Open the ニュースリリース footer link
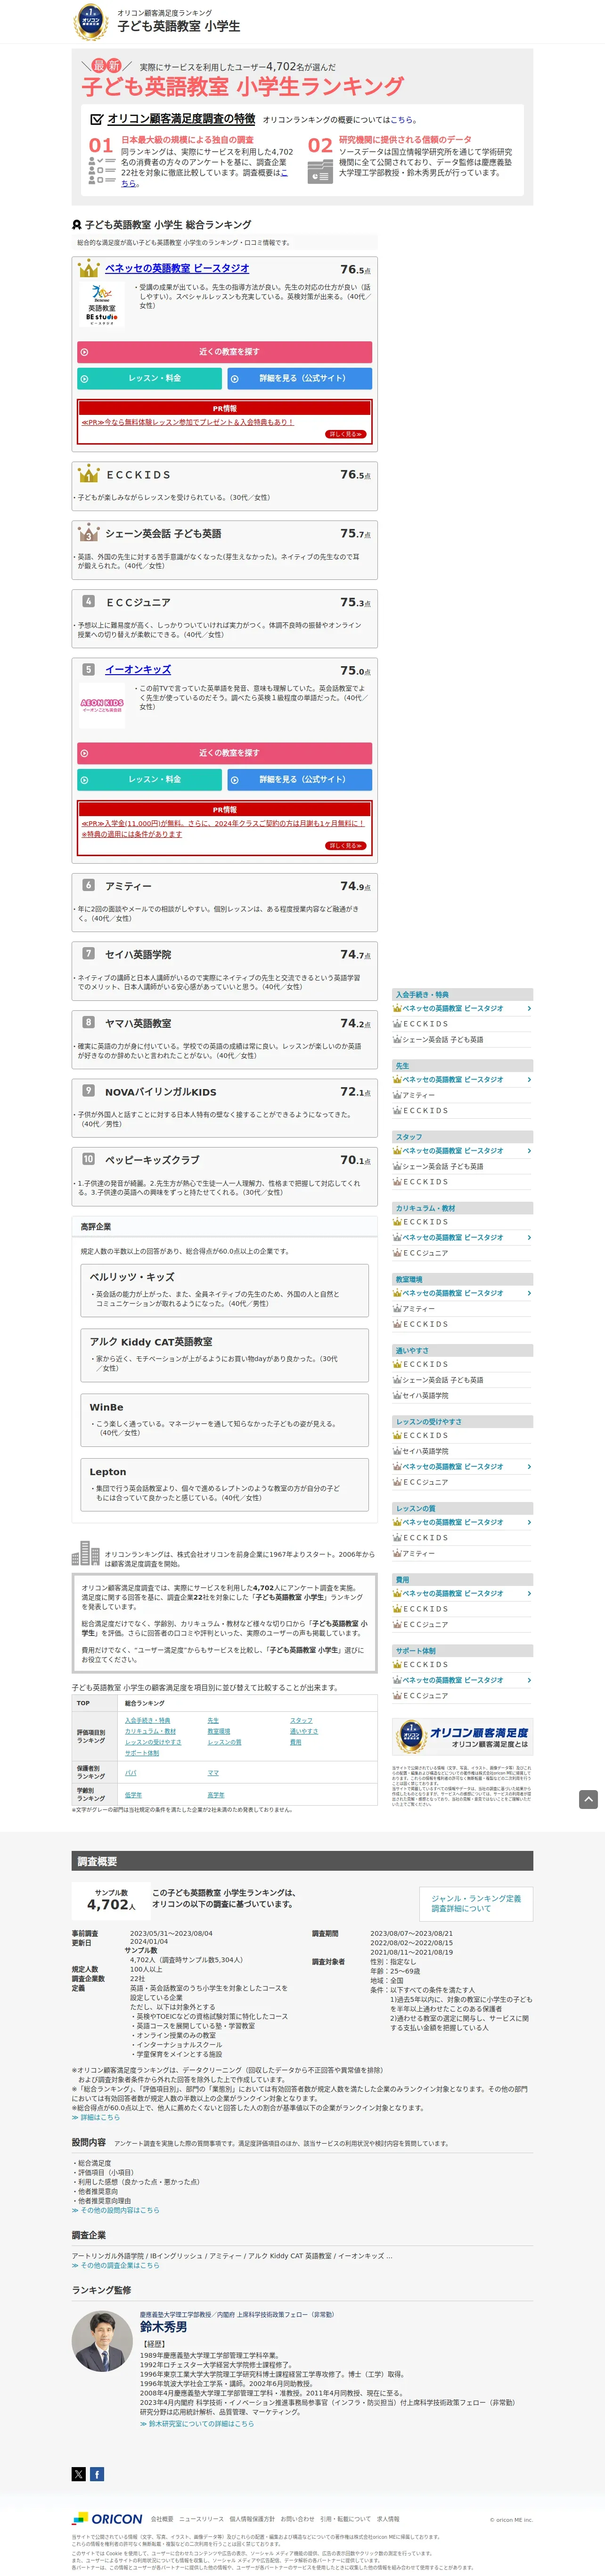Image resolution: width=605 pixels, height=2576 pixels. tap(201, 2519)
